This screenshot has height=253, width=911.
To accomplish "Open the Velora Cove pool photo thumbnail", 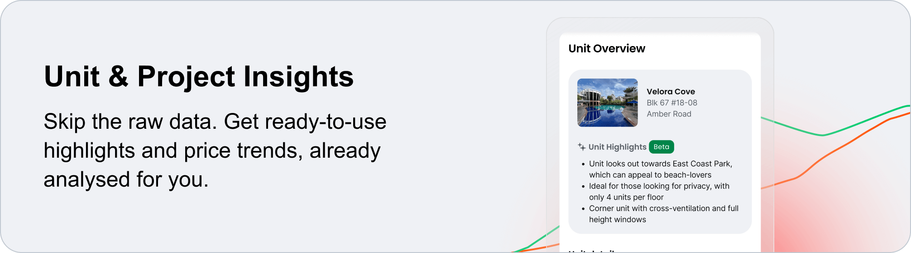I will pyautogui.click(x=607, y=103).
